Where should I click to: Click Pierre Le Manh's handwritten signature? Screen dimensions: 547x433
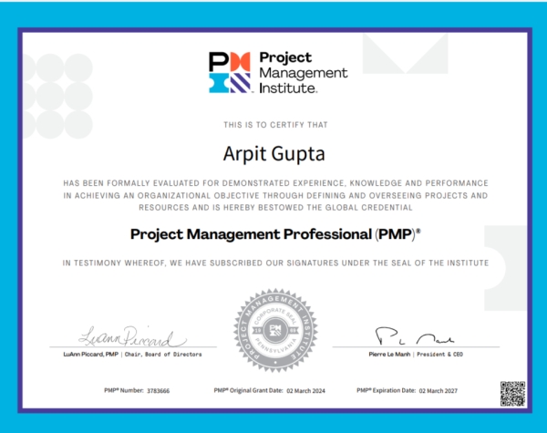[415, 336]
